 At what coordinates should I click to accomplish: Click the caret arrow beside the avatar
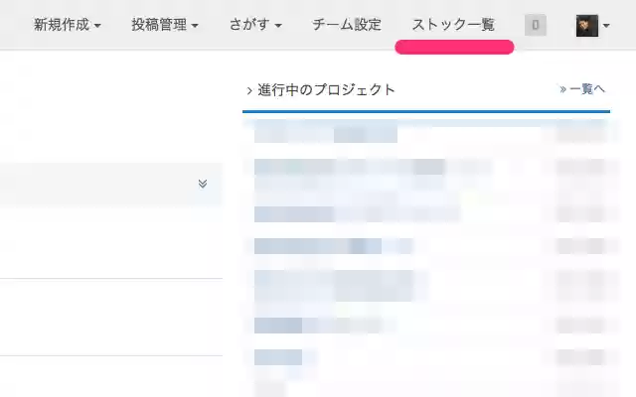click(606, 27)
